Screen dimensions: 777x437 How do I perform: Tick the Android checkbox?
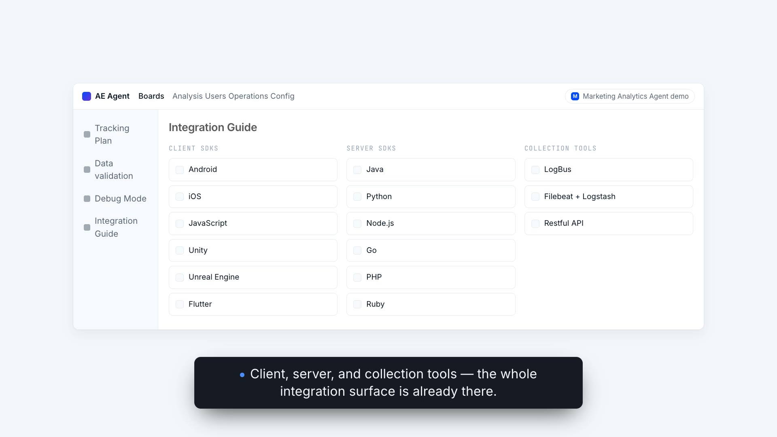tap(180, 170)
